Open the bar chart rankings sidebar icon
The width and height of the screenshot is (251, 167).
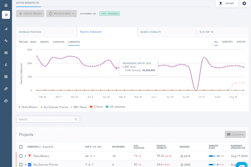6,29
